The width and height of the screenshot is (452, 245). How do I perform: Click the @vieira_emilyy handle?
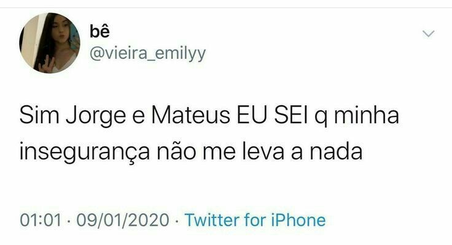point(147,54)
